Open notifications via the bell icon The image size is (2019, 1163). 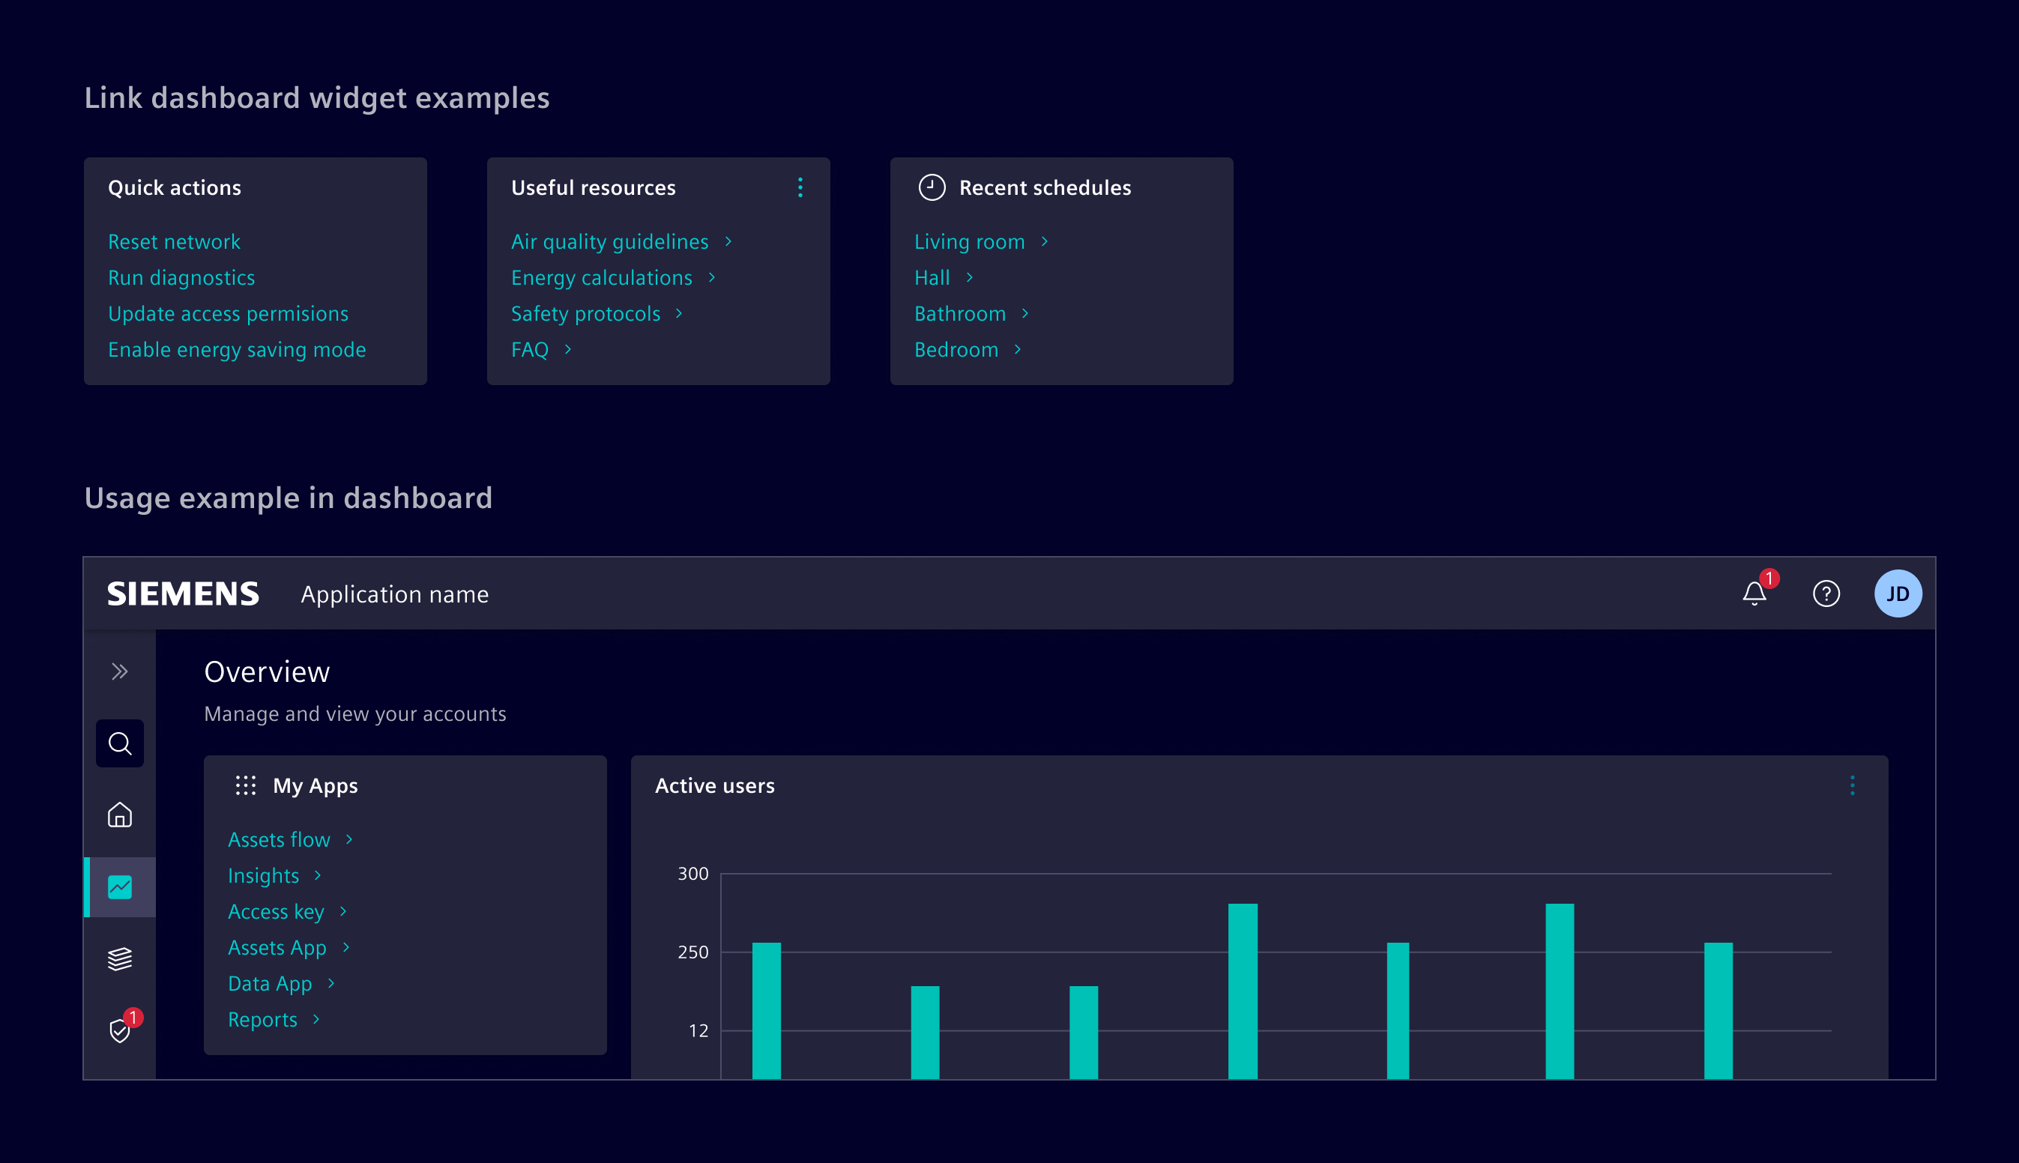coord(1754,593)
